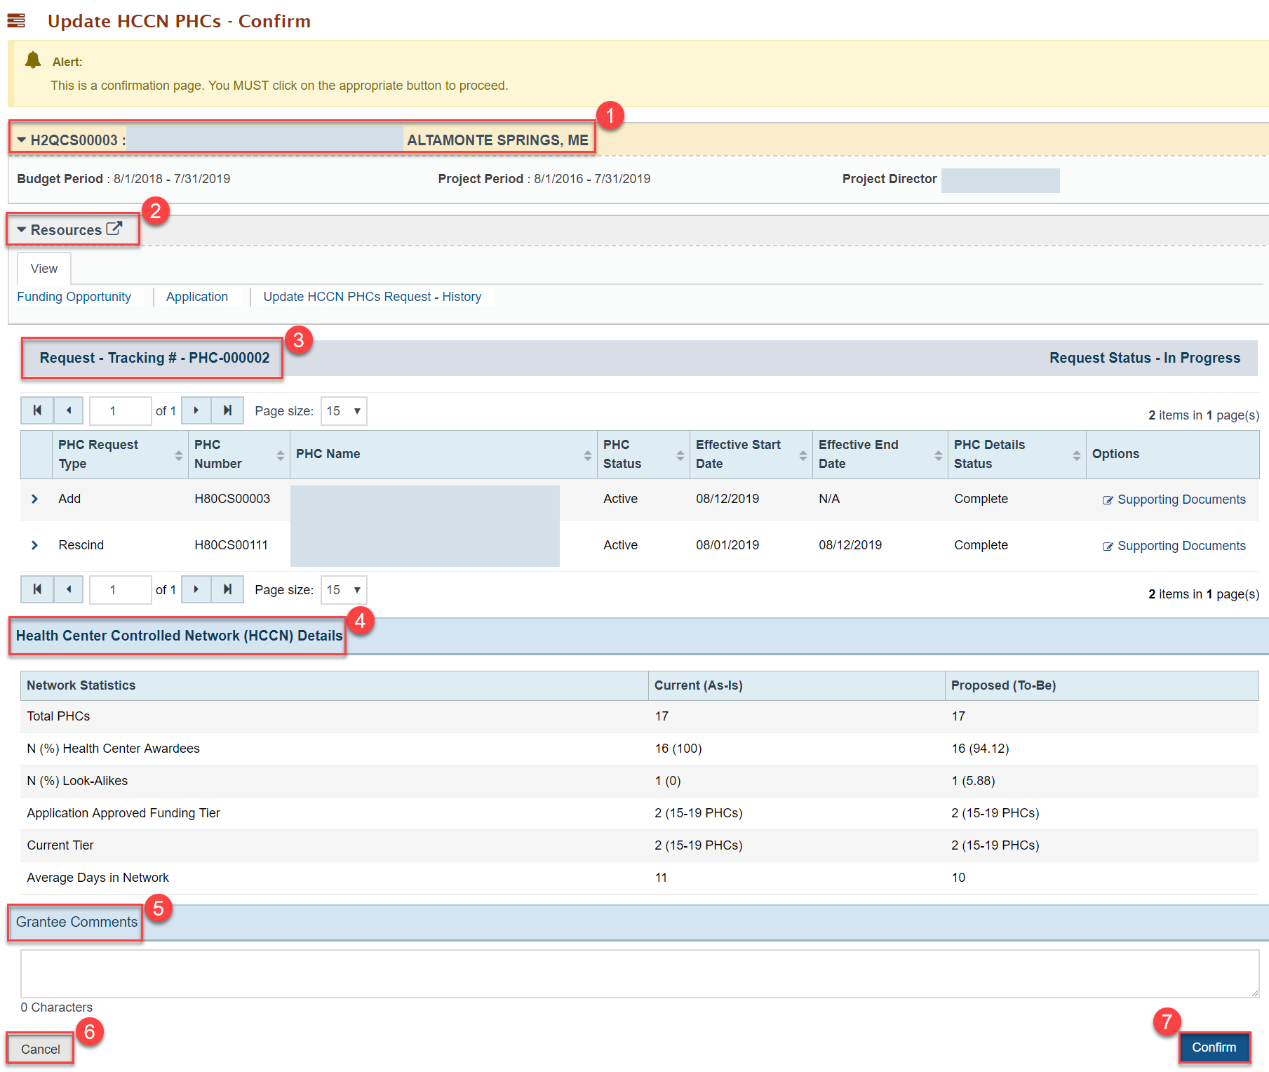The image size is (1269, 1072).
Task: Sort by Effective Start Date column
Action: (803, 455)
